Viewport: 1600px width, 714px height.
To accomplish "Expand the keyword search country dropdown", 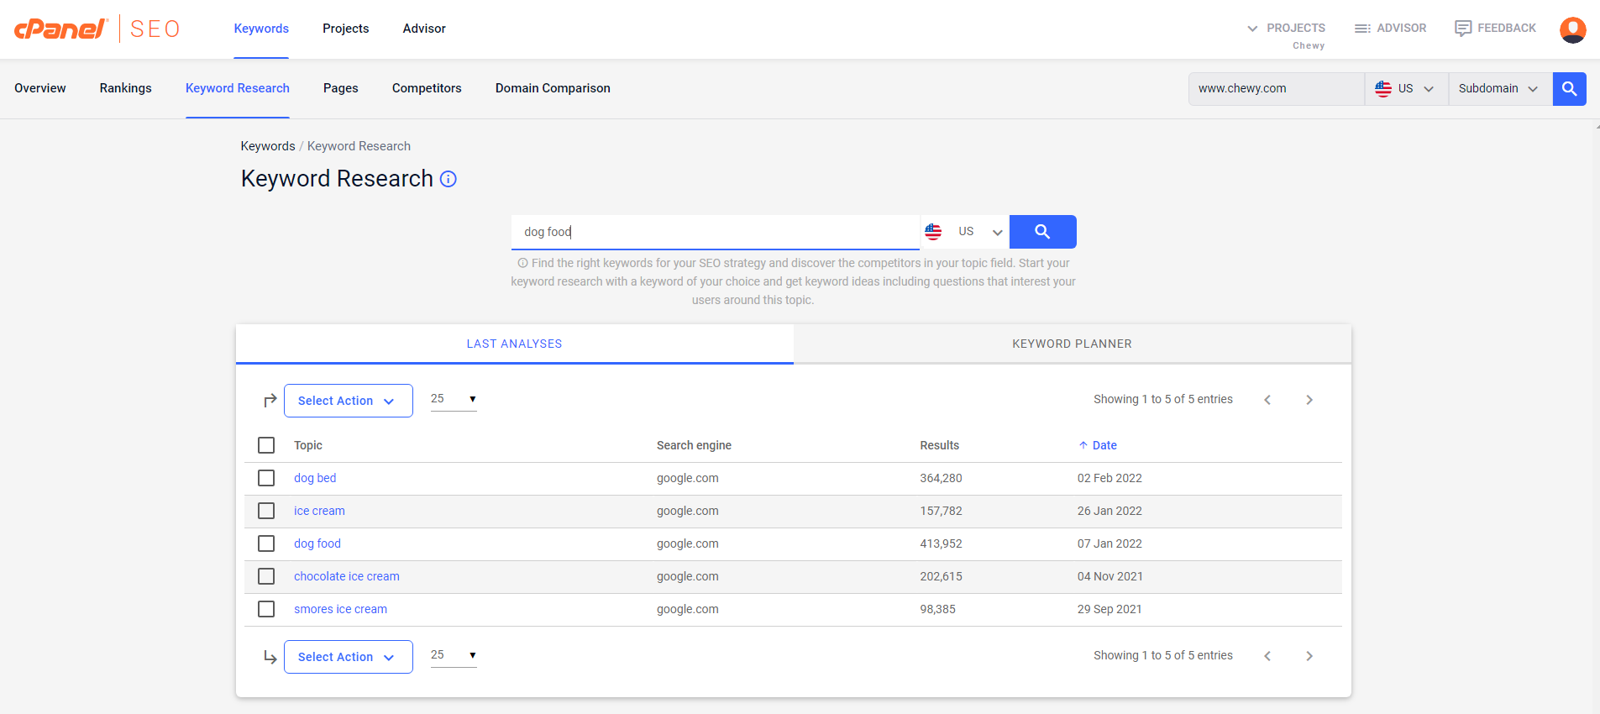I will click(997, 233).
